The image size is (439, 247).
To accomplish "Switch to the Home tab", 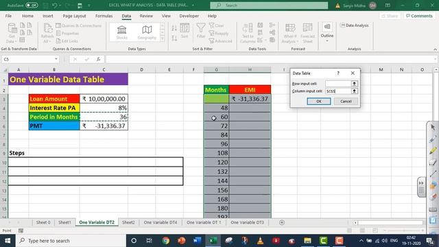I will tap(27, 16).
